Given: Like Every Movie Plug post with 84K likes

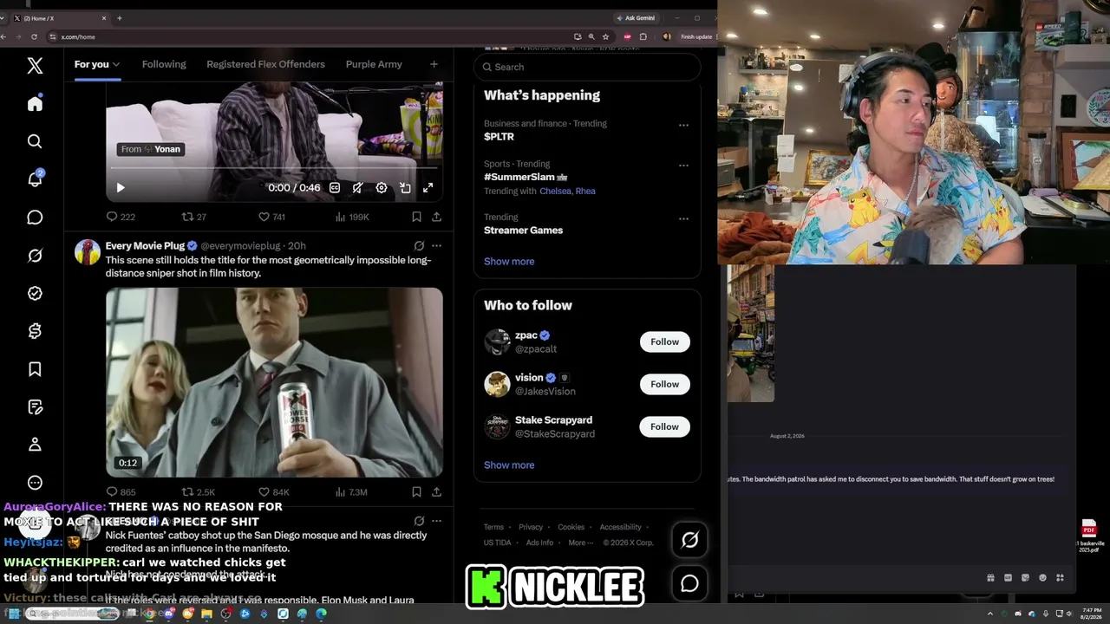Looking at the screenshot, I should click(x=274, y=492).
